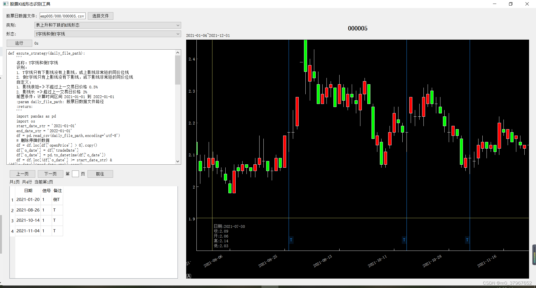Image resolution: width=536 pixels, height=288 pixels.
Task: Select the 2021-10-14 date cell
Action: pyautogui.click(x=28, y=220)
